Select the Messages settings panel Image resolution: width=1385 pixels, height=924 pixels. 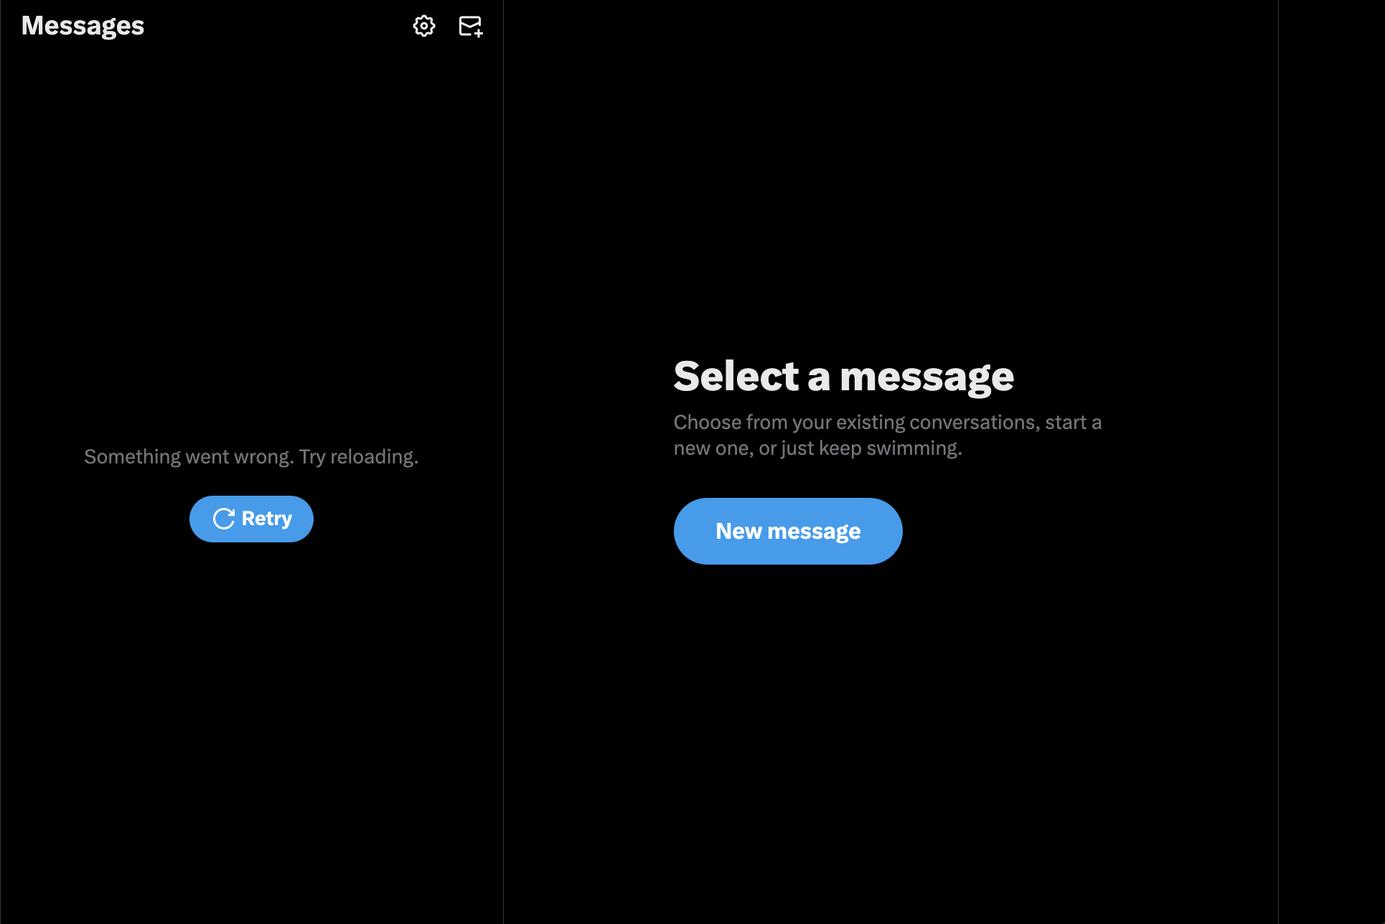tap(424, 26)
